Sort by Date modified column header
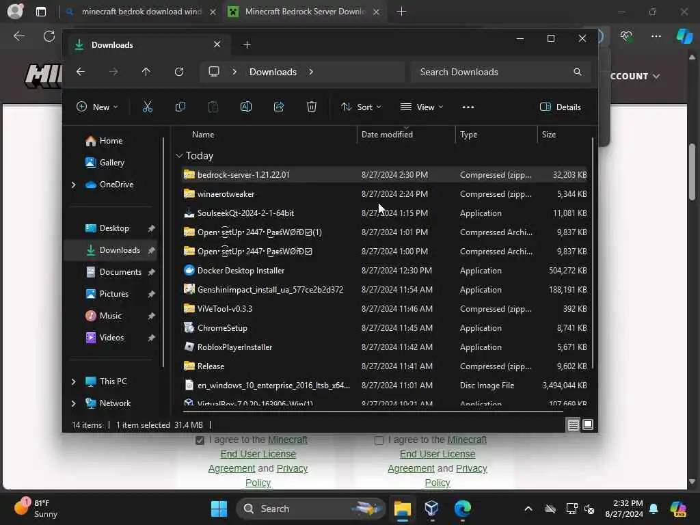 (x=387, y=135)
